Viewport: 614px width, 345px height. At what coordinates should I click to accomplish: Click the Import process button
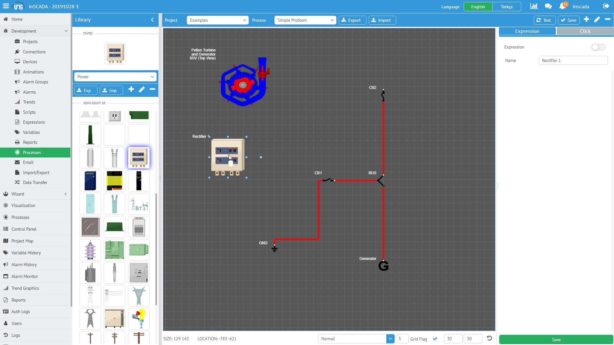pos(382,20)
